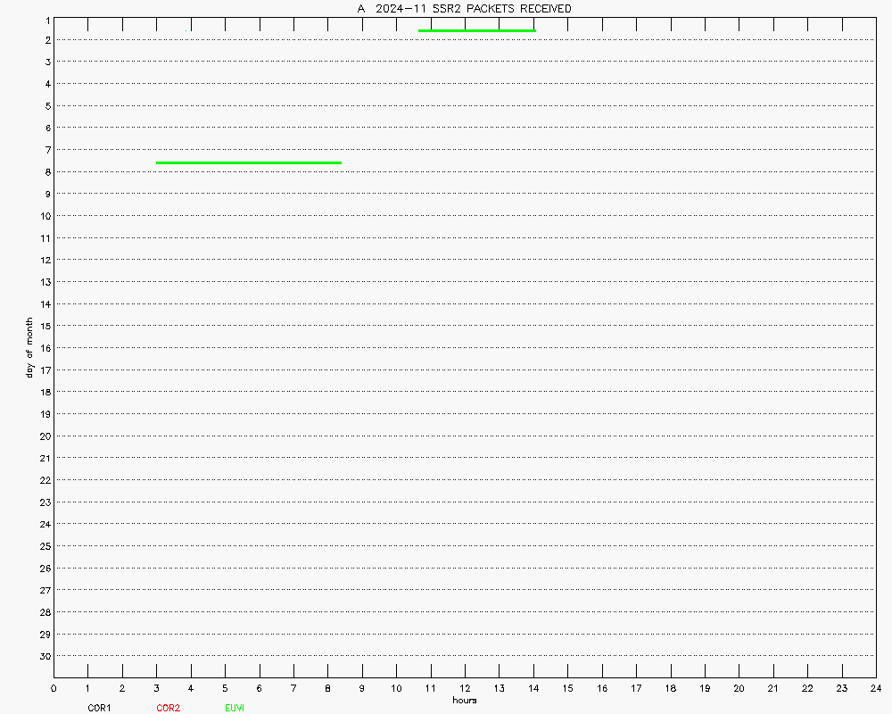Click hour 6 on the x-axis
This screenshot has width=892, height=714.
pos(260,688)
